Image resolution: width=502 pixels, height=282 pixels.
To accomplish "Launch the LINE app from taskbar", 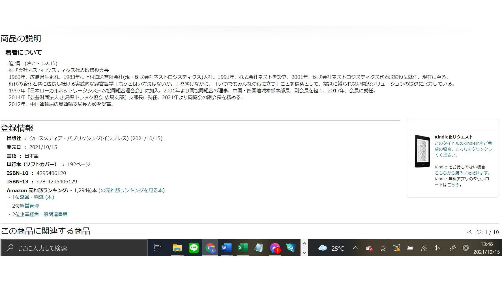I will (194, 248).
